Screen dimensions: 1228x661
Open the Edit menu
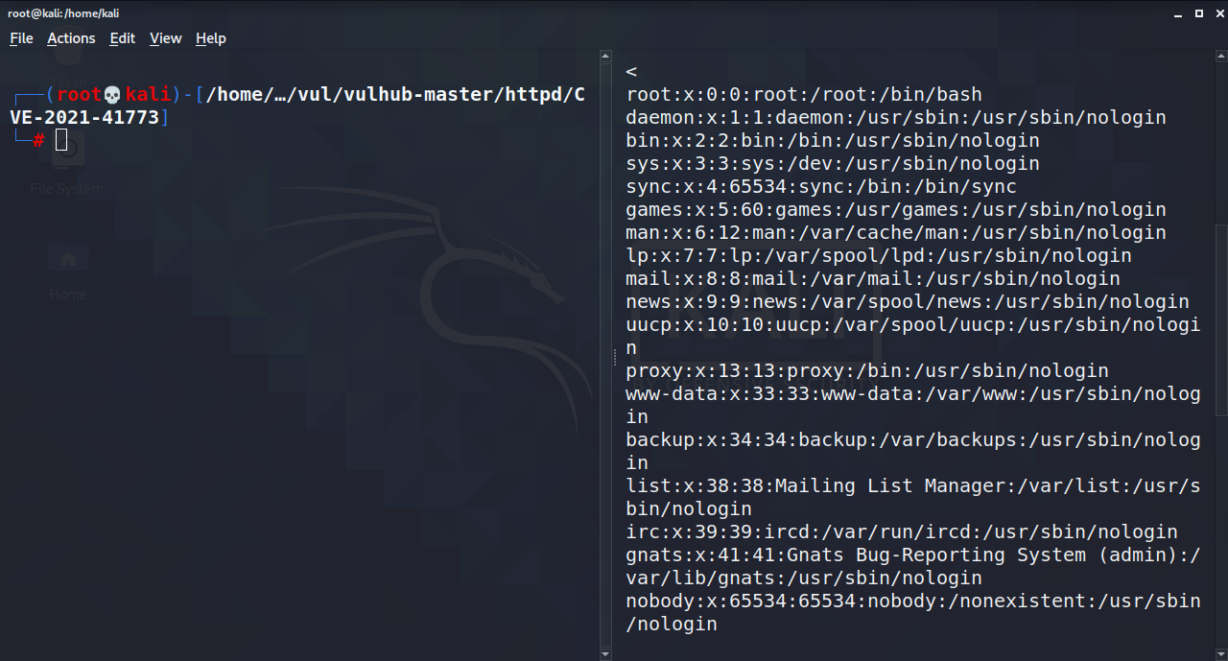[122, 38]
